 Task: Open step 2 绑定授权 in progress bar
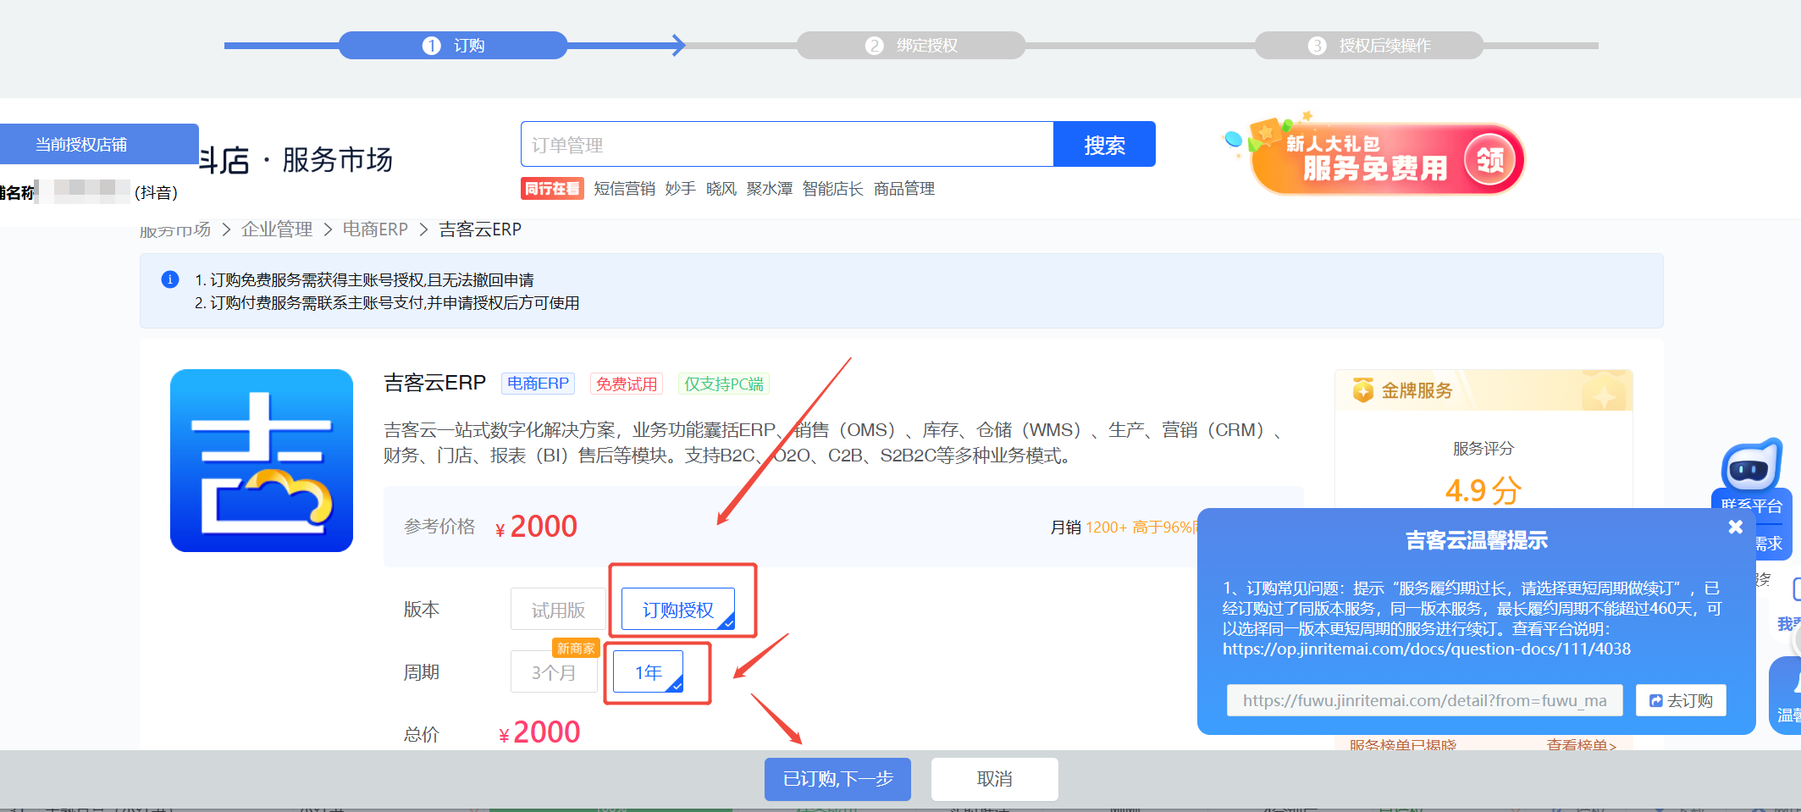pos(911,46)
